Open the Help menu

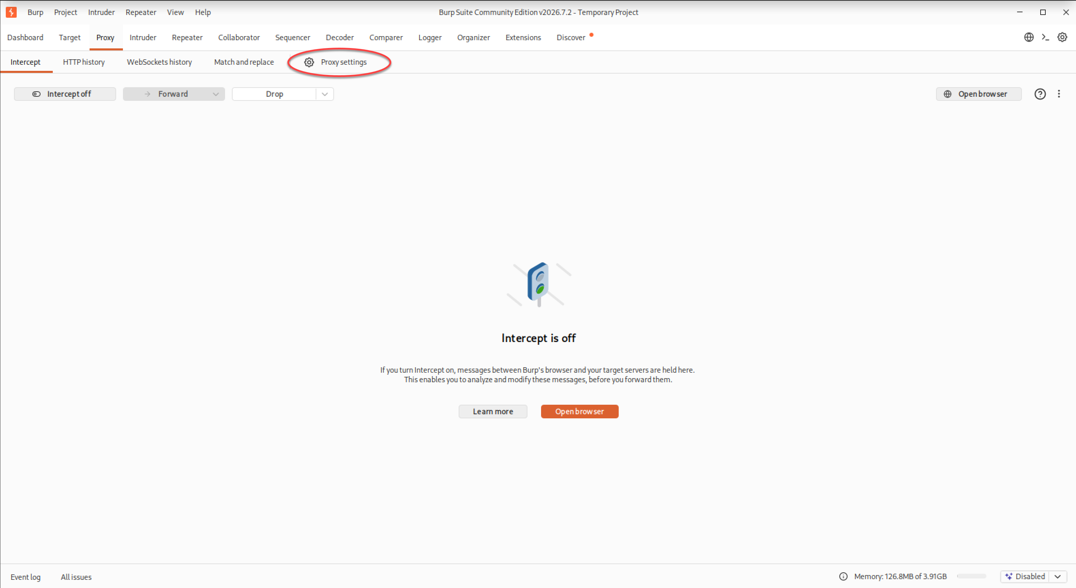coord(203,12)
